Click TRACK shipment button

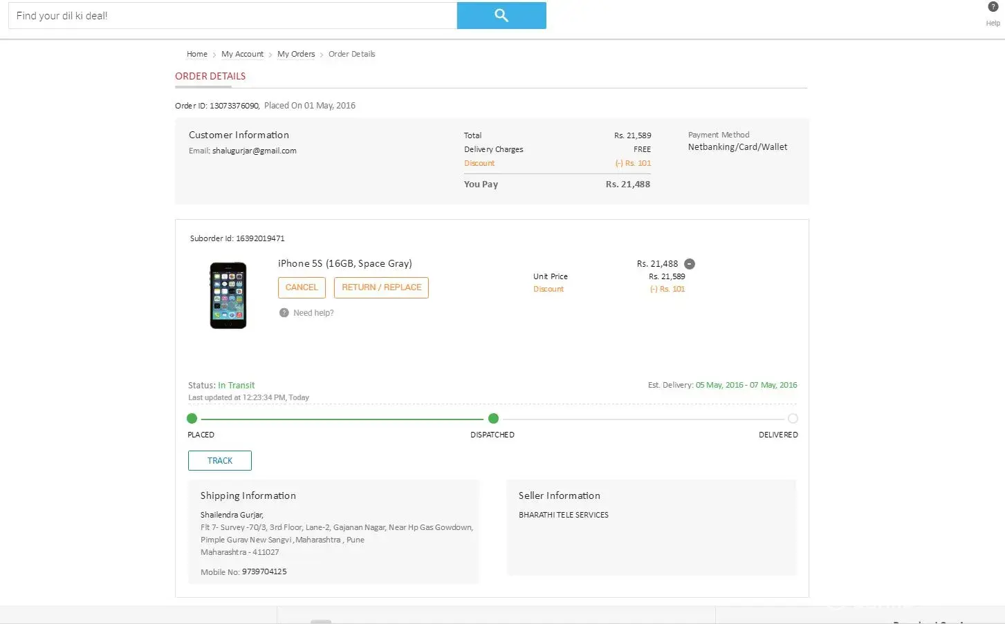[220, 461]
